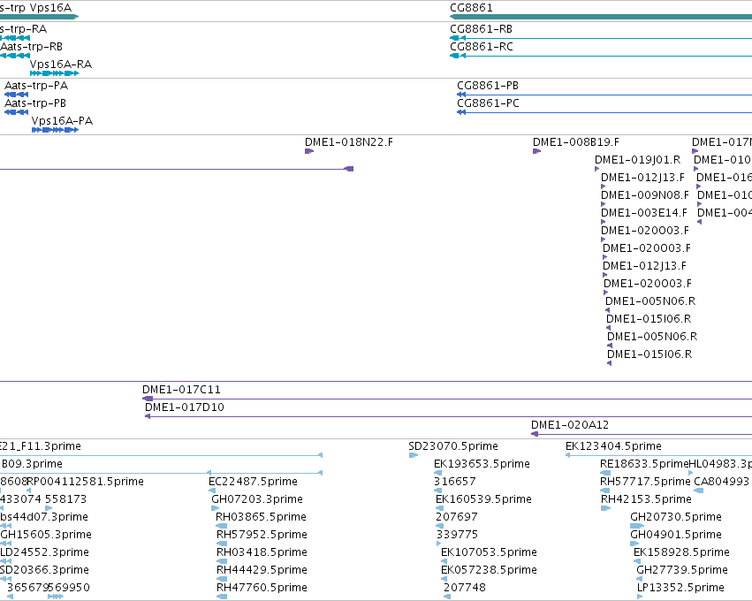Select the DME1-019J01.R read

coord(596,169)
